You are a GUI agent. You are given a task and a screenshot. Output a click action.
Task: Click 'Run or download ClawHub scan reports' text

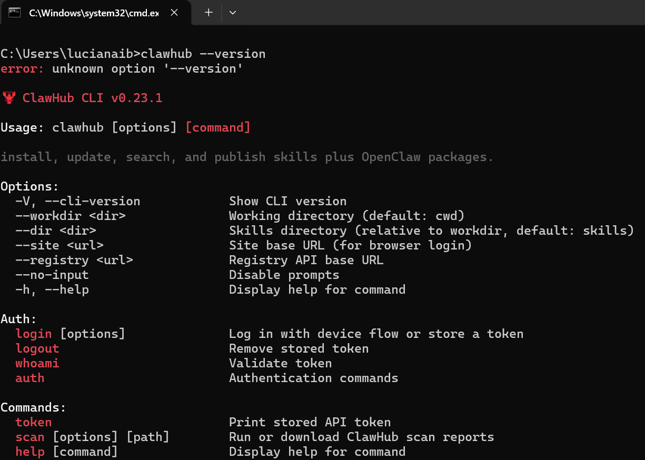[362, 437]
